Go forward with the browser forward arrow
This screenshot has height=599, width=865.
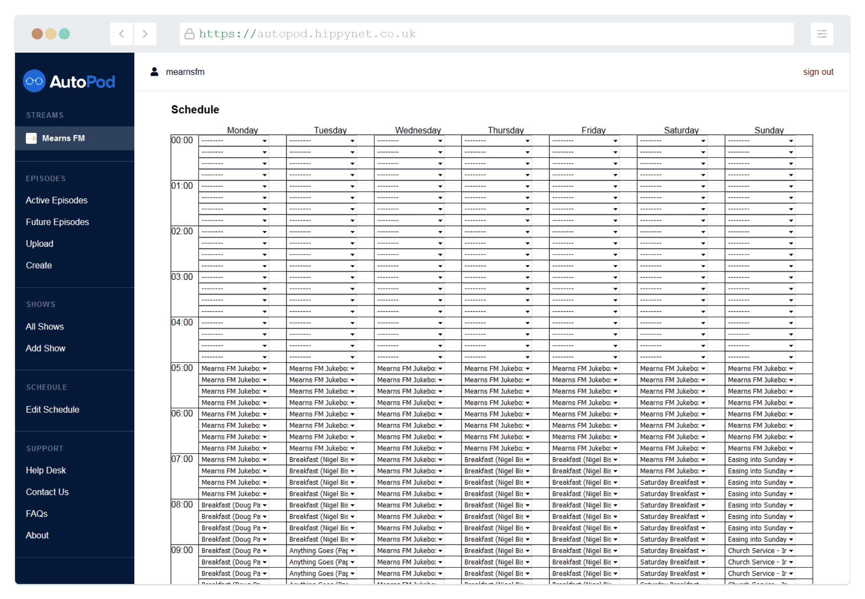[x=145, y=34]
